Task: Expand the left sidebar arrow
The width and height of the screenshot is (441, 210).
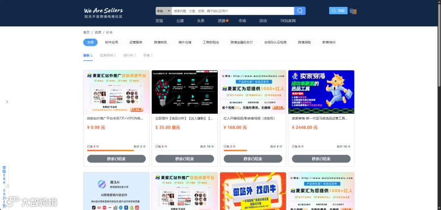Action: tap(7, 102)
